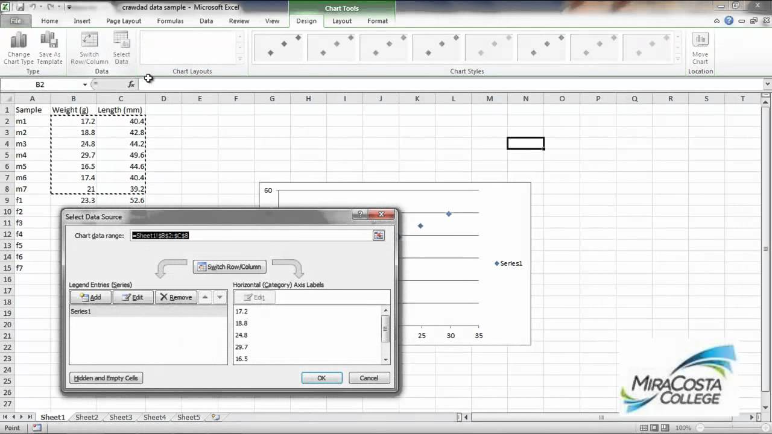This screenshot has height=434, width=772.
Task: Move series up arrow in dialog
Action: coord(205,297)
